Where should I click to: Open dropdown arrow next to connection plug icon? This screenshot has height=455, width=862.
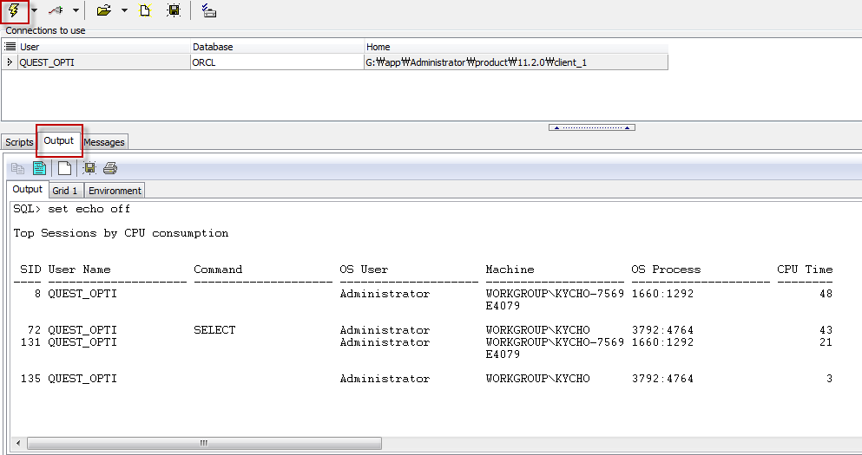[76, 11]
